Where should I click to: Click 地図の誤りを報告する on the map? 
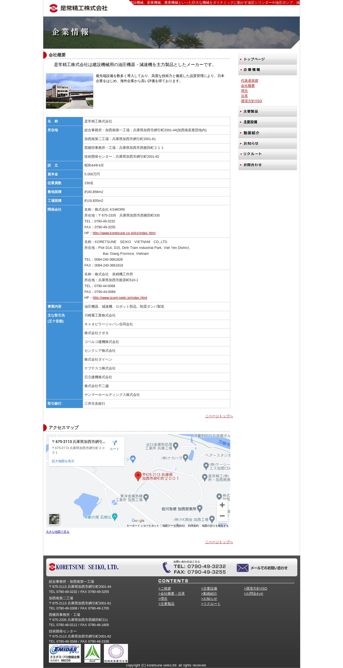point(215,526)
